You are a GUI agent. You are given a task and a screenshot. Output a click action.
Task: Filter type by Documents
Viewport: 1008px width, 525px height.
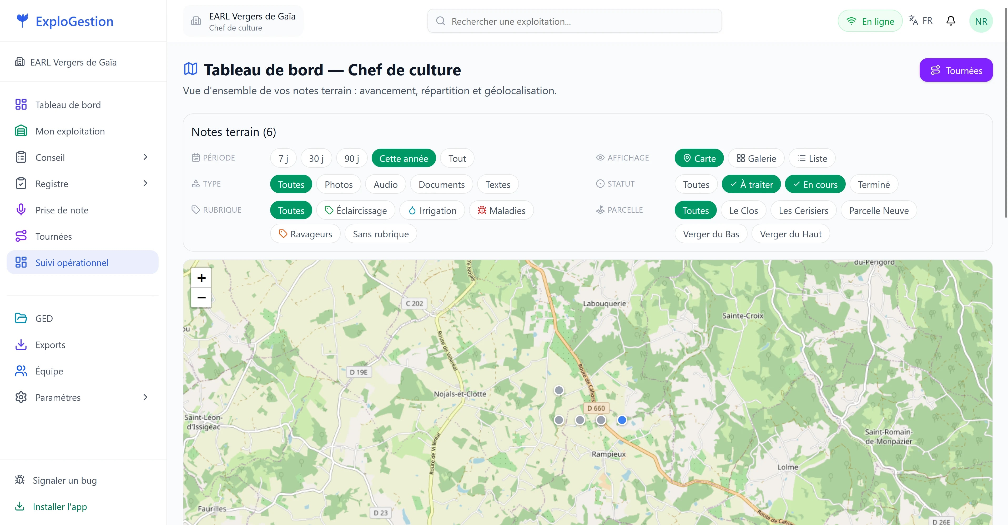coord(441,184)
